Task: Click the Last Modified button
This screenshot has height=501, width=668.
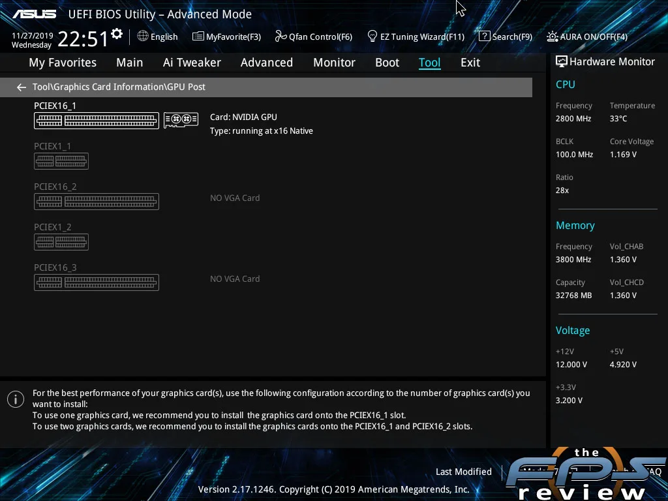Action: click(464, 472)
